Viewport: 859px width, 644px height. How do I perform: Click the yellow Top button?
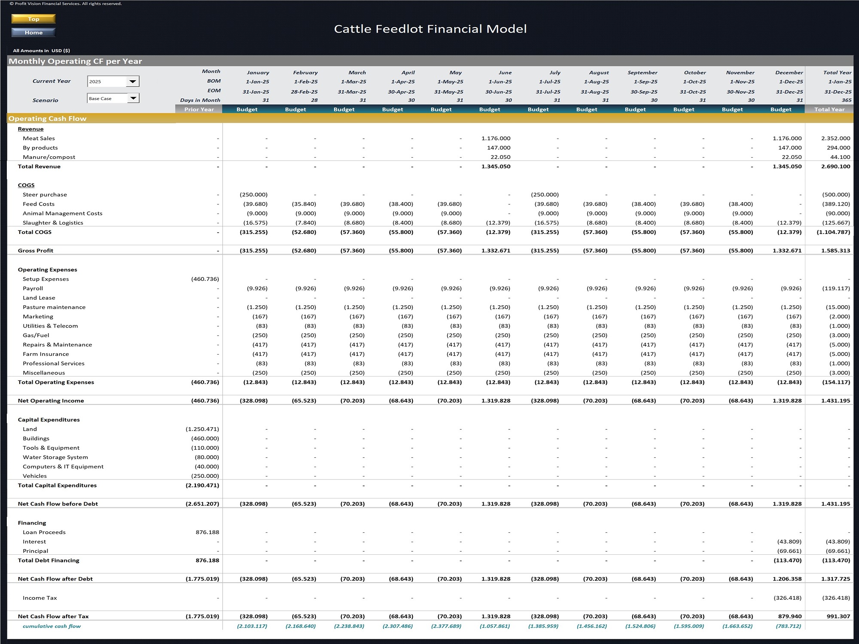coord(34,19)
